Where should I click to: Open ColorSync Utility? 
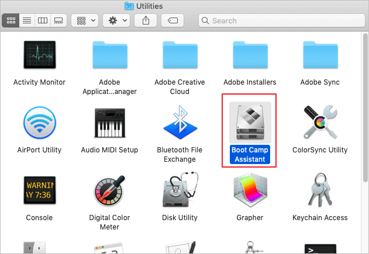pos(320,124)
